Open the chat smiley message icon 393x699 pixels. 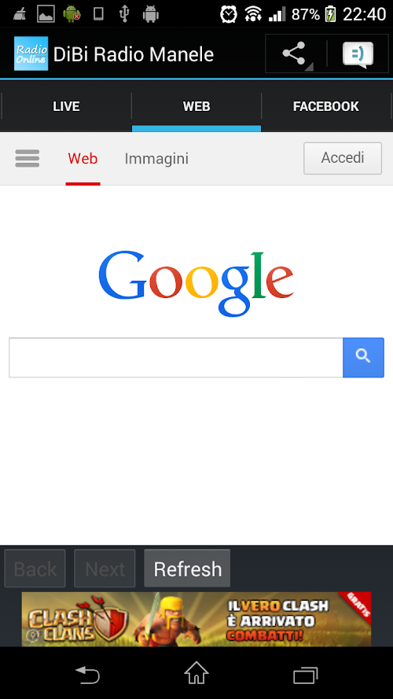tap(358, 54)
